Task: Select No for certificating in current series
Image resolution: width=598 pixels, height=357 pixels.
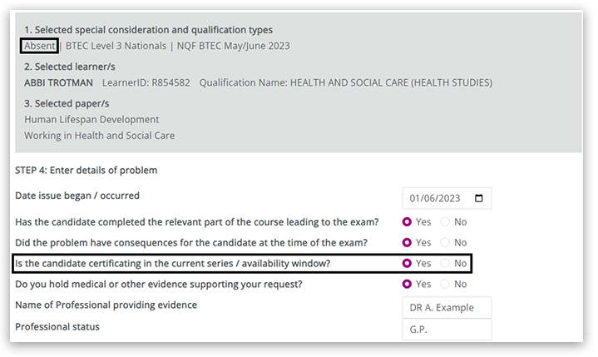Action: click(445, 263)
